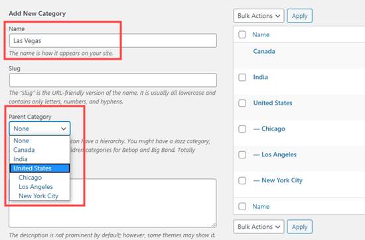Select United States in parent list
This screenshot has width=365, height=240.
40,168
